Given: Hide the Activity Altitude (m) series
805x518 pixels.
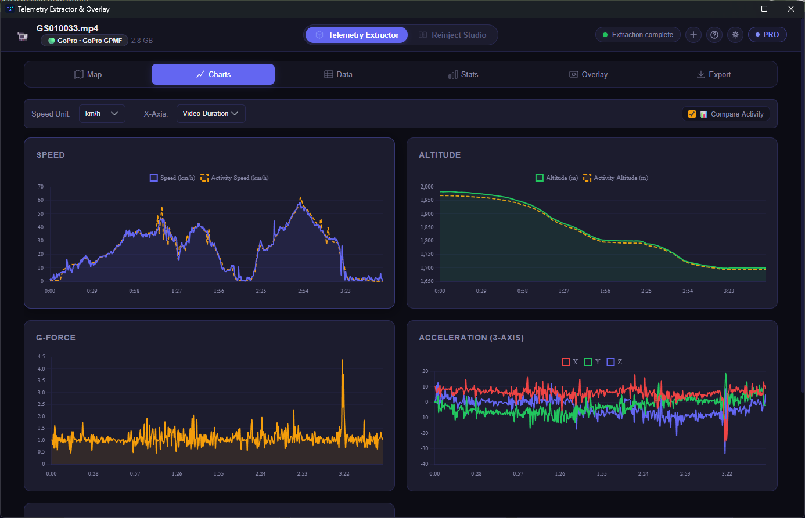Looking at the screenshot, I should [x=615, y=178].
